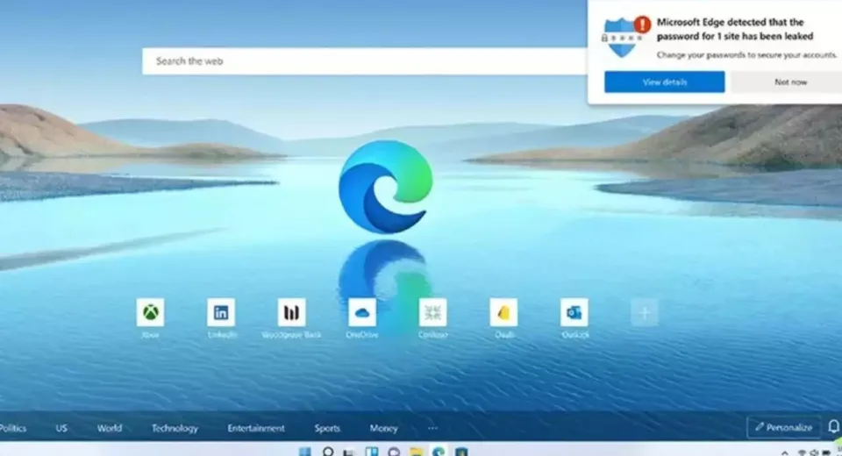The image size is (842, 456).
Task: Select the Money news tab
Action: 383,429
